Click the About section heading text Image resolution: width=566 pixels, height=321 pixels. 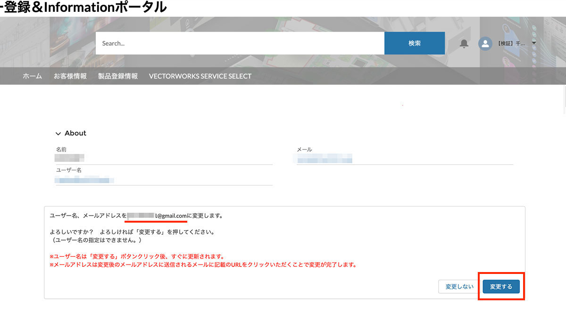pyautogui.click(x=75, y=133)
